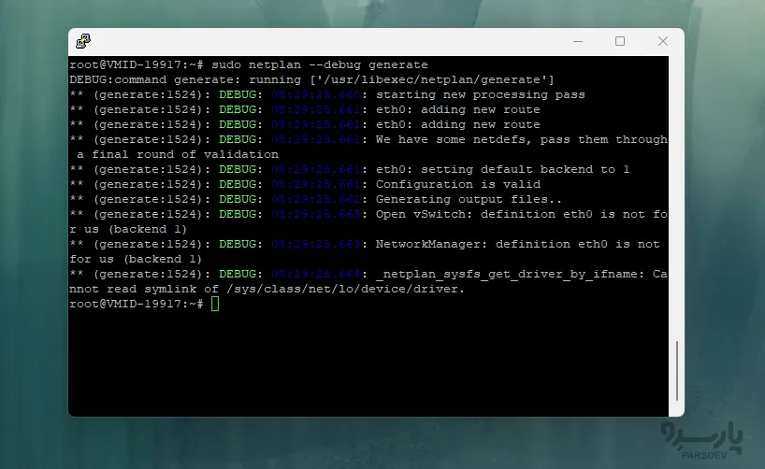The image size is (765, 469).
Task: Click the final 'root@VMID-19917:~#' prompt
Action: tap(137, 304)
